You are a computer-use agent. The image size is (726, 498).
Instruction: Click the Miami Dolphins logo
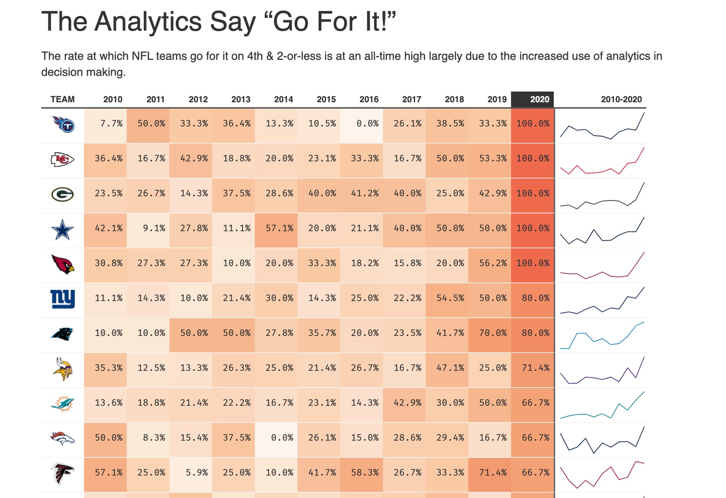(x=62, y=404)
